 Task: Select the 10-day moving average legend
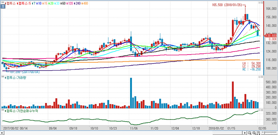pyautogui.click(x=39, y=3)
